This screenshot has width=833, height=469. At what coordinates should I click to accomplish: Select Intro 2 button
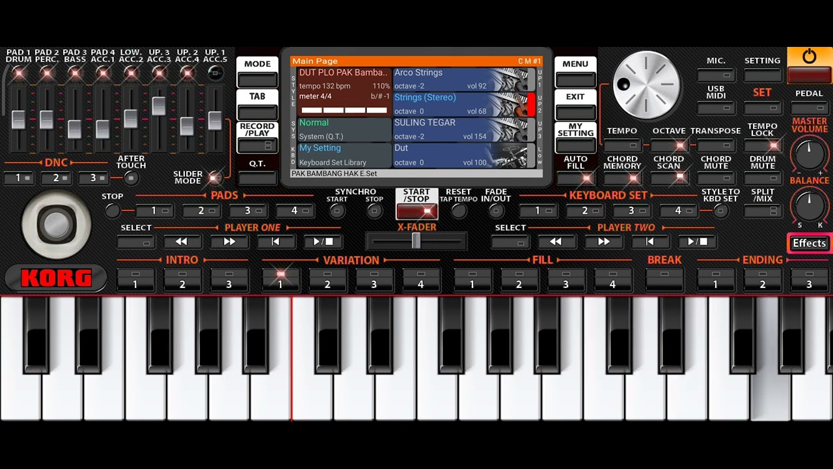[x=182, y=279]
